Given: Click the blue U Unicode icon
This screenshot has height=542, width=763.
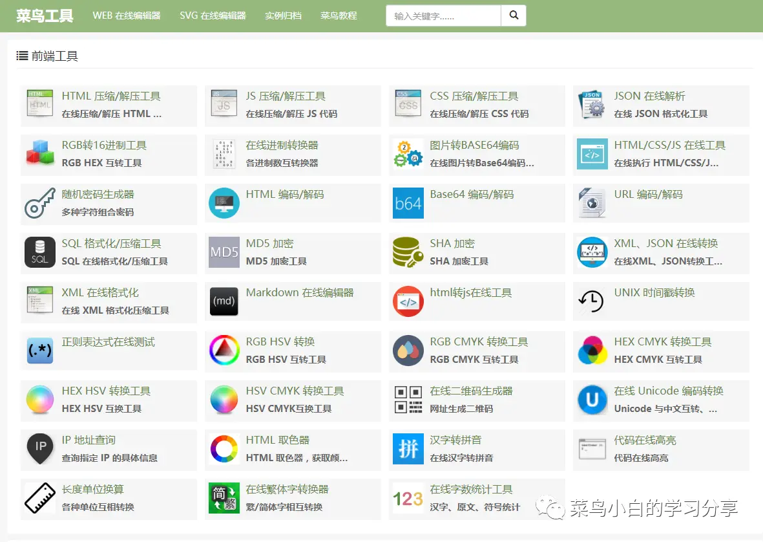Looking at the screenshot, I should [592, 400].
